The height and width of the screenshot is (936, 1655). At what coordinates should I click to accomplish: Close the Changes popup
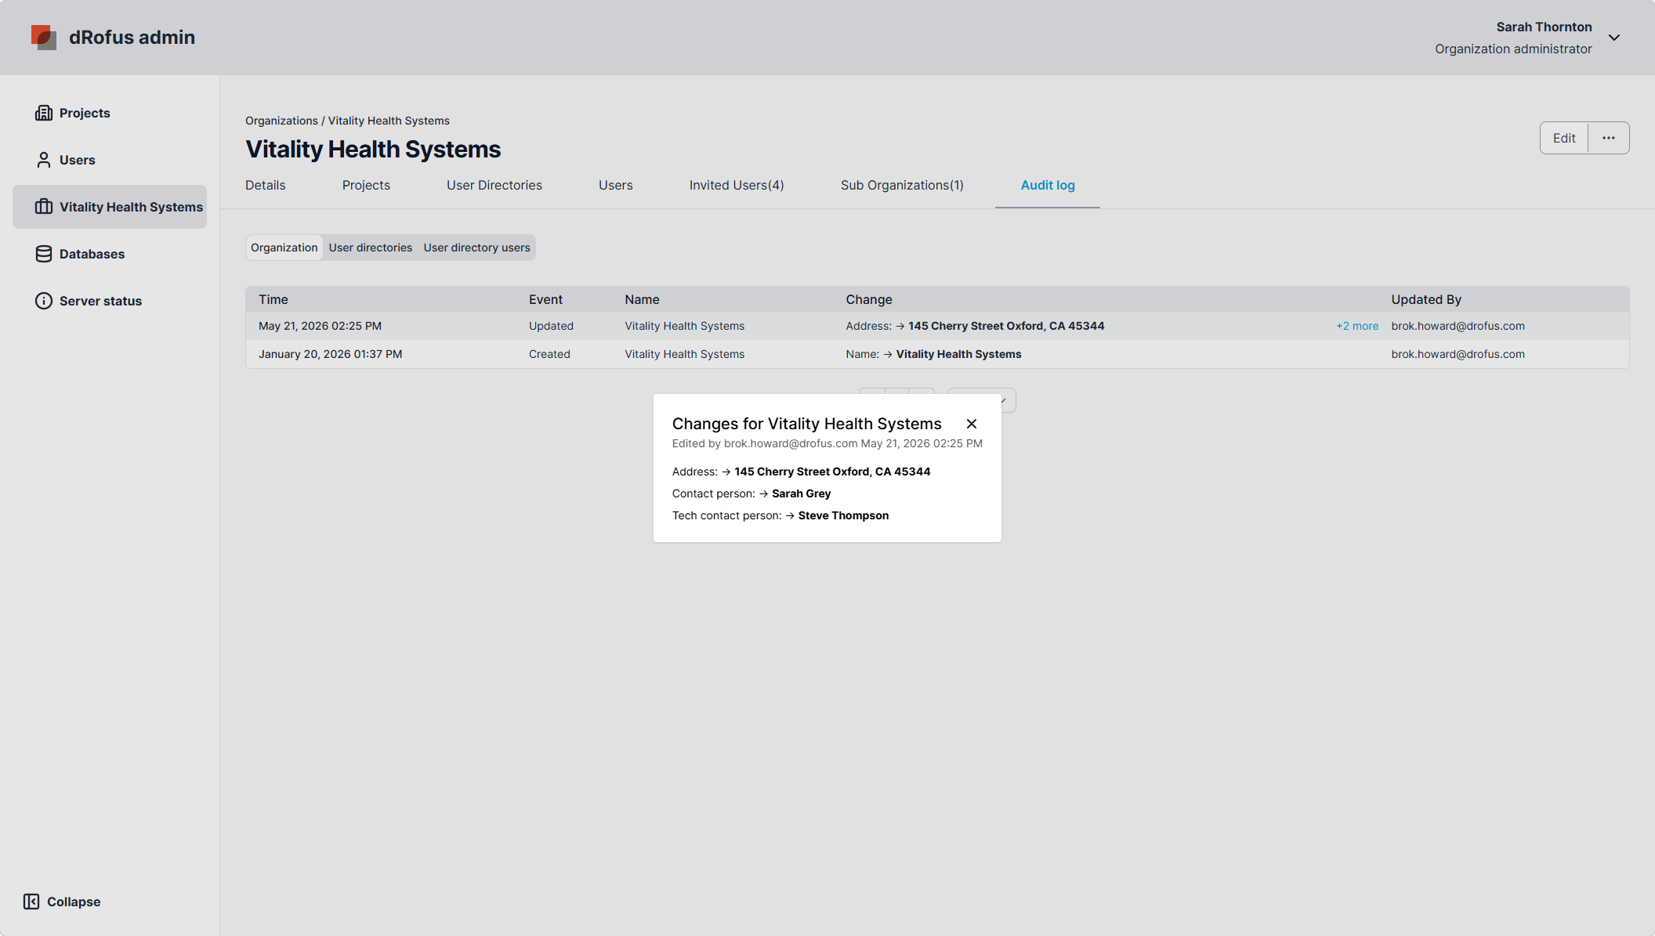(972, 424)
